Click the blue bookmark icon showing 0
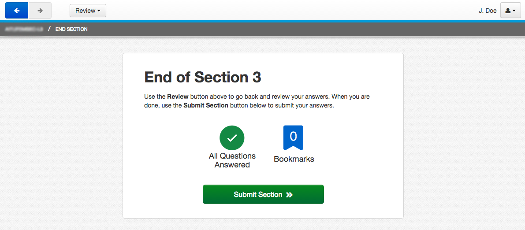Image resolution: width=525 pixels, height=230 pixels. pyautogui.click(x=293, y=137)
